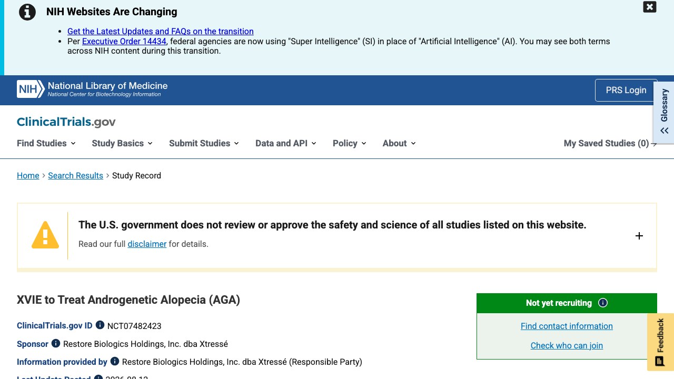Image resolution: width=674 pixels, height=379 pixels.
Task: Dismiss the NIH Websites Are Changing banner
Action: [x=650, y=7]
